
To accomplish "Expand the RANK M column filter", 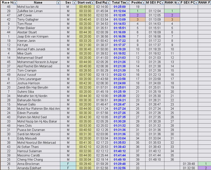I will click(x=178, y=3).
